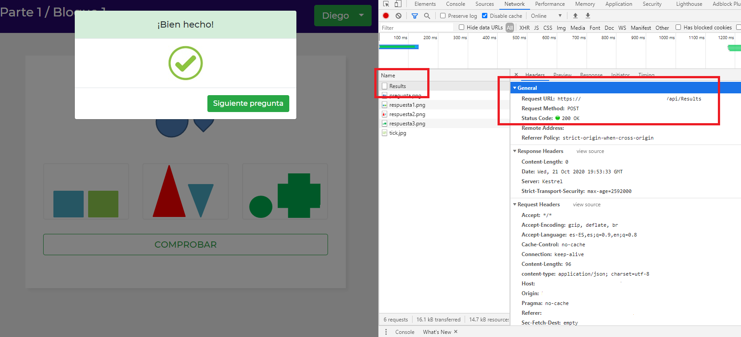
Task: Open the Online throttling dropdown
Action: (x=546, y=16)
